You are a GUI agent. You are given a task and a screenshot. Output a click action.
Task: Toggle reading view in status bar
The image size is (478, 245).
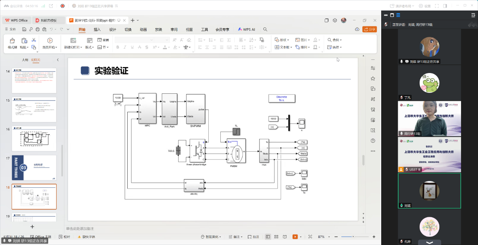coord(285,237)
